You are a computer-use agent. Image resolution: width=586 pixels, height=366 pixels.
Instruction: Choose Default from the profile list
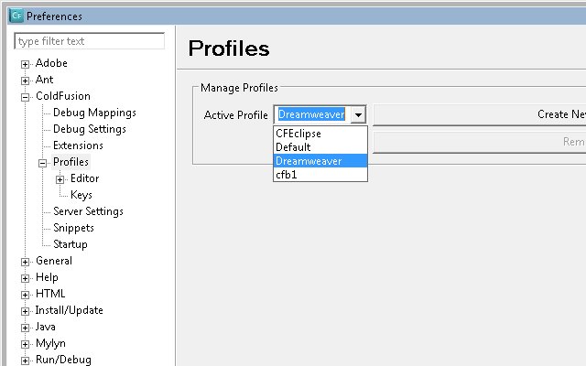(x=320, y=147)
